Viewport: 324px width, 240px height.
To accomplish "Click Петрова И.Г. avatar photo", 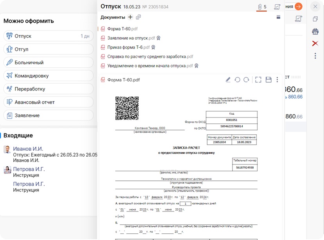I will click(7, 170).
